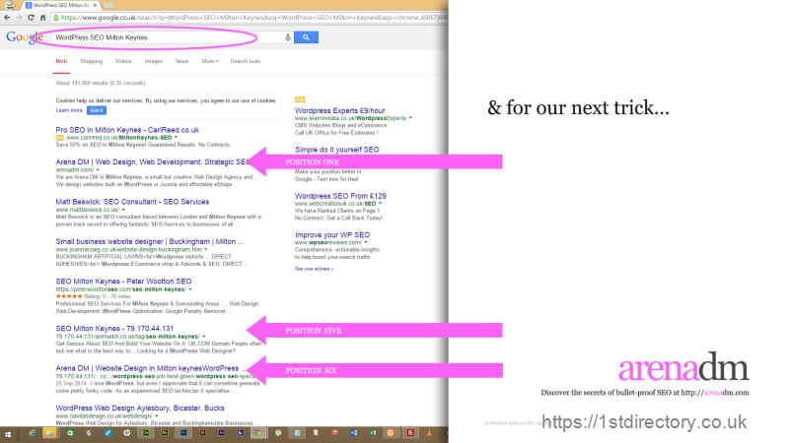The width and height of the screenshot is (789, 443).
Task: Expand arrow beside wpseoreviews.com ad URL
Action: tap(366, 242)
